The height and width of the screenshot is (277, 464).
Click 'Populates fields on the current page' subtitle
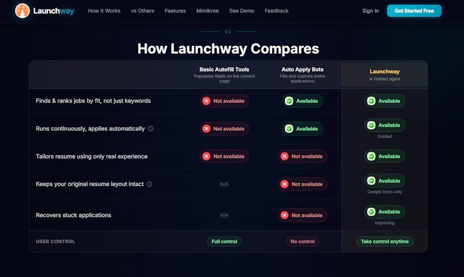[x=224, y=79]
